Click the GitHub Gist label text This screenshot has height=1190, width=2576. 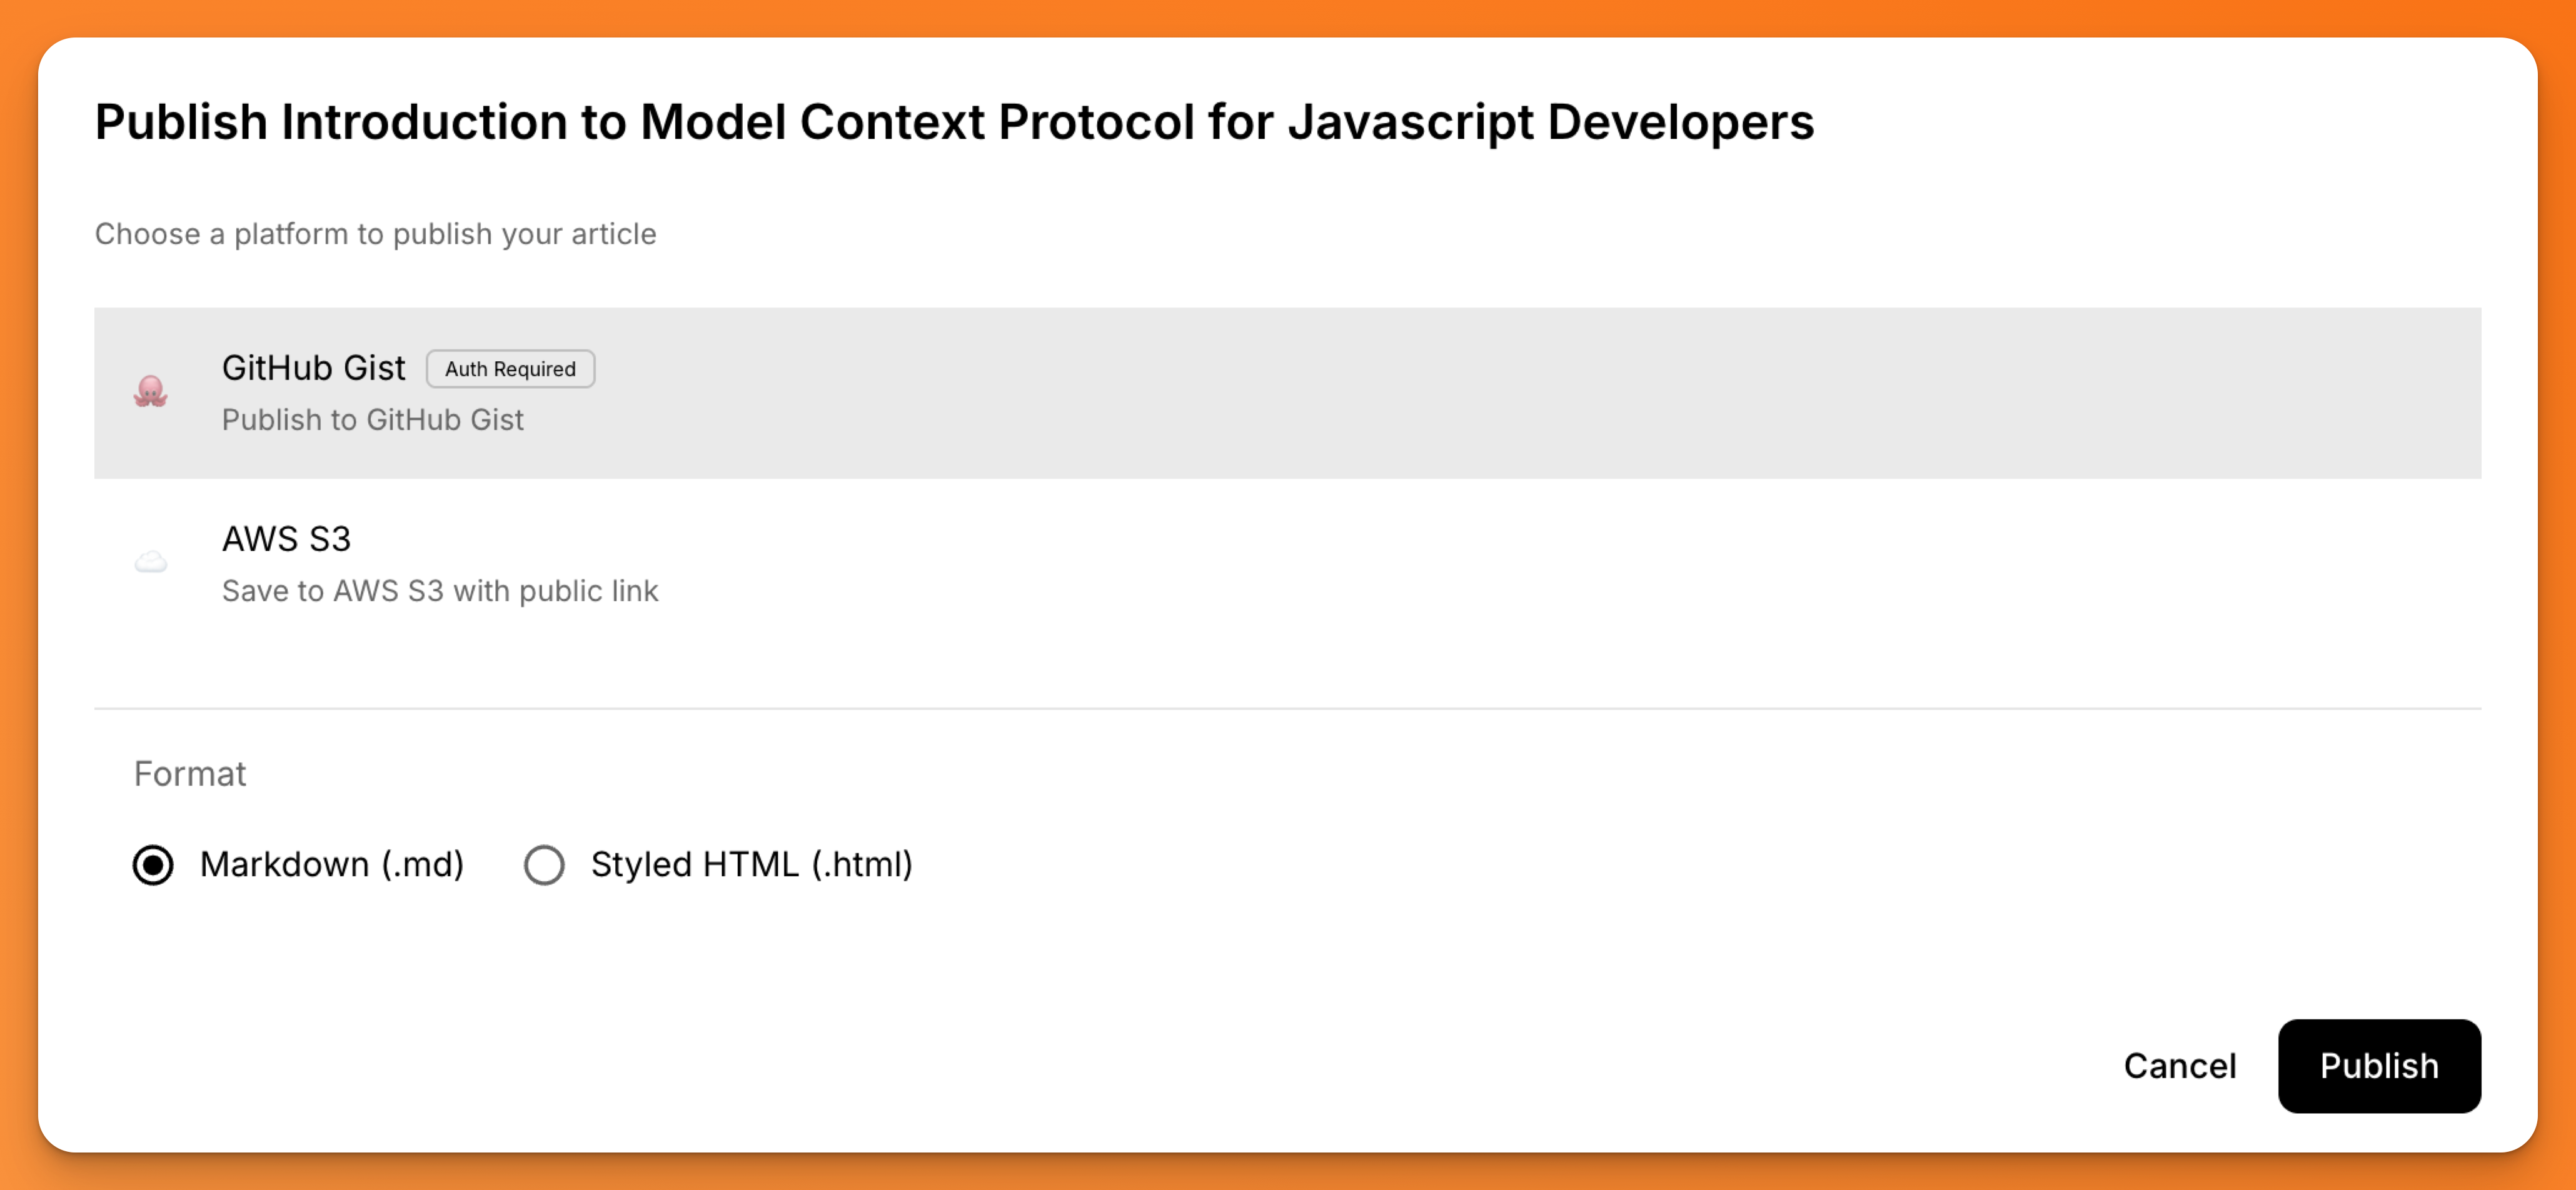[x=313, y=367]
